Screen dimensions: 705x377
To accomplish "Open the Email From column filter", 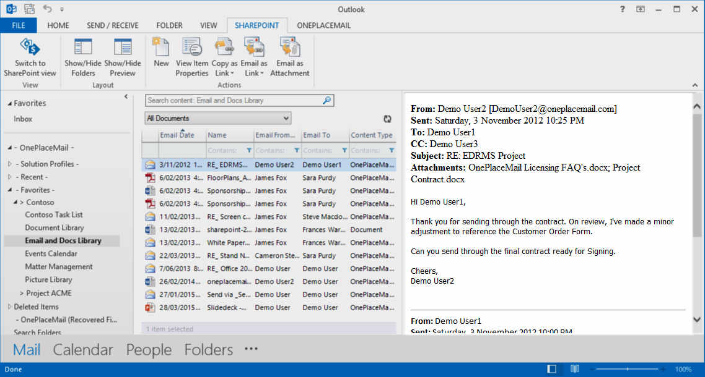I will click(x=297, y=150).
